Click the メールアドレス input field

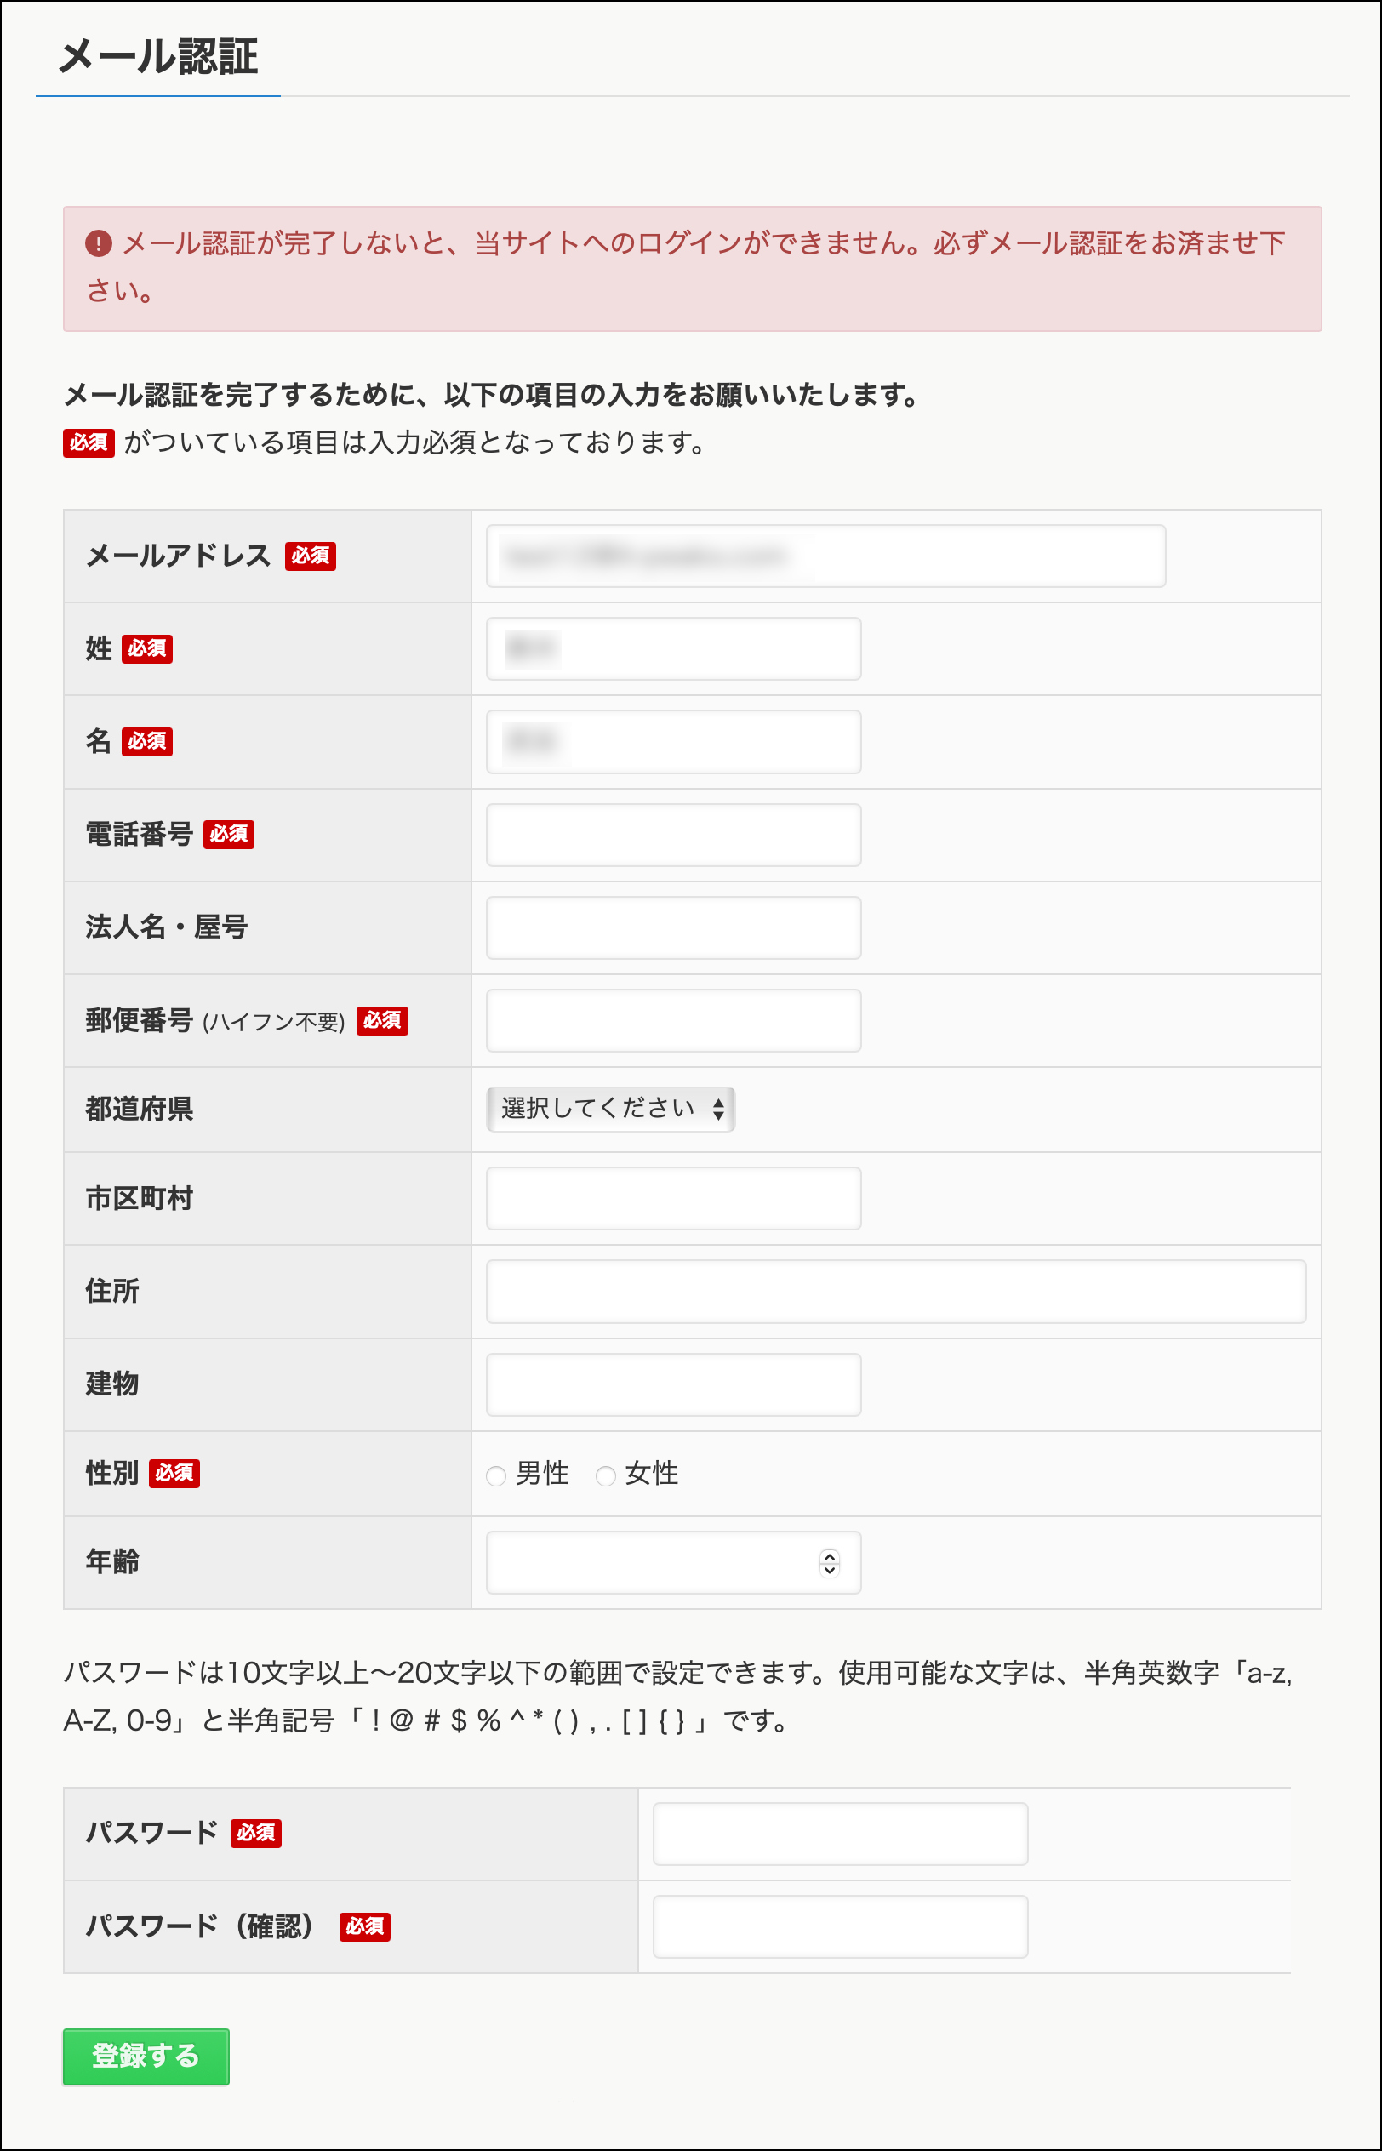click(825, 556)
